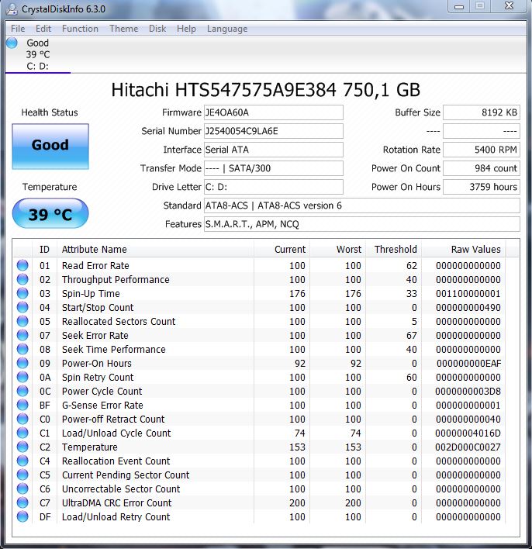This screenshot has width=532, height=549.
Task: Click the CrystalDiskInfo app icon in title bar
Action: [12, 9]
